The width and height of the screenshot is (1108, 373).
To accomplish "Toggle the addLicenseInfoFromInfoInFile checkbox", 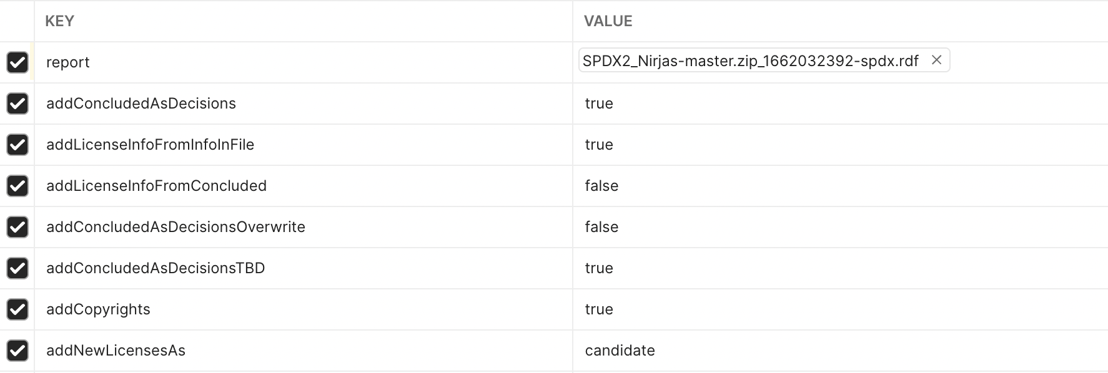I will (17, 145).
